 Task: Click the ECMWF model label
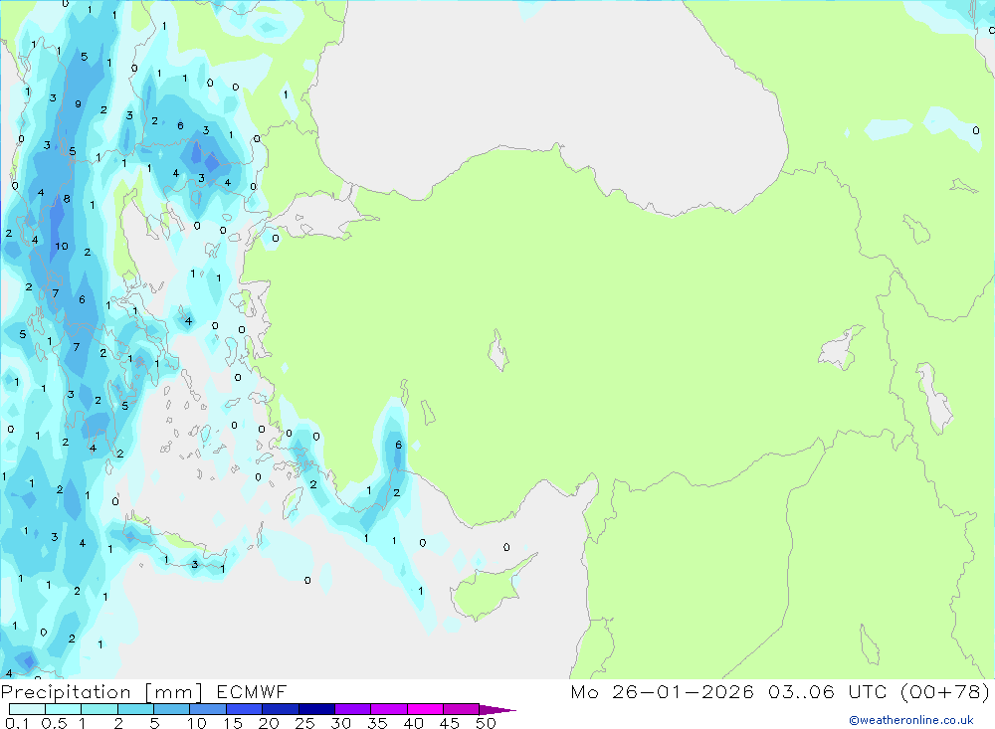tap(252, 691)
